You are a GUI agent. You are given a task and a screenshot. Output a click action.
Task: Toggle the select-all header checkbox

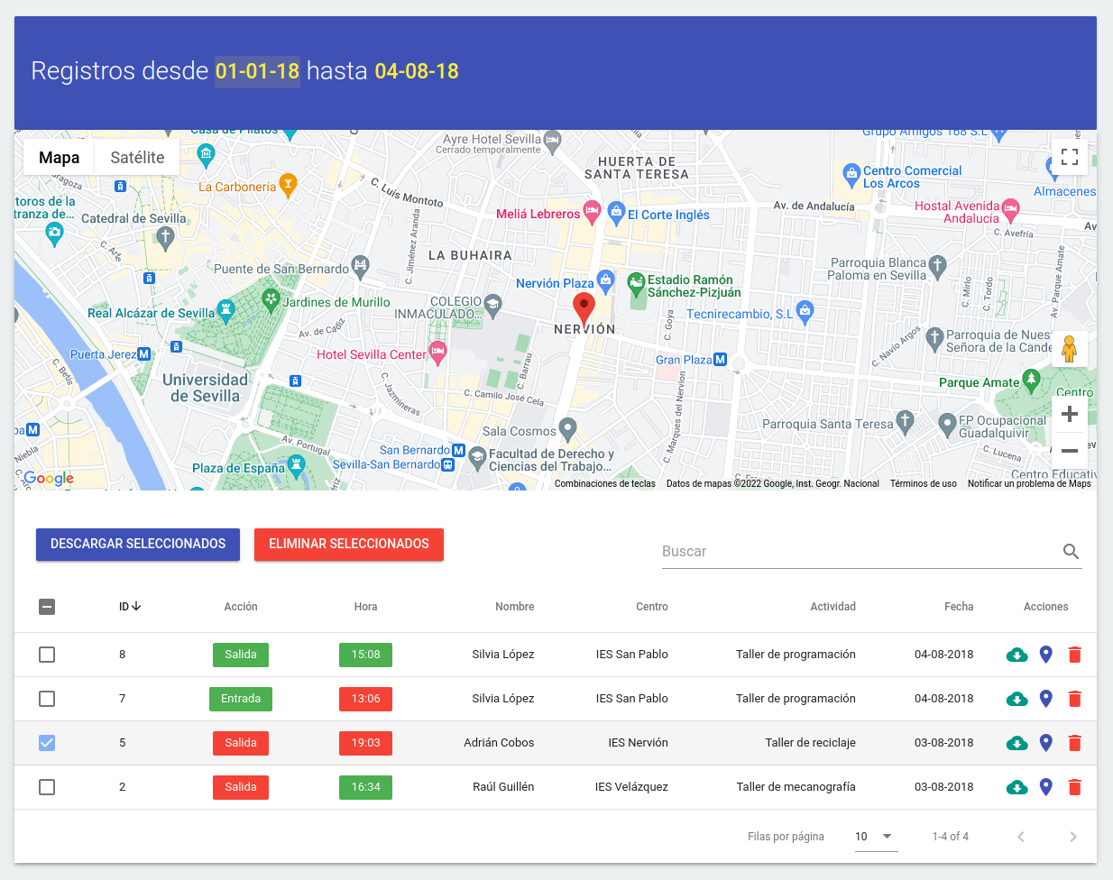tap(47, 607)
